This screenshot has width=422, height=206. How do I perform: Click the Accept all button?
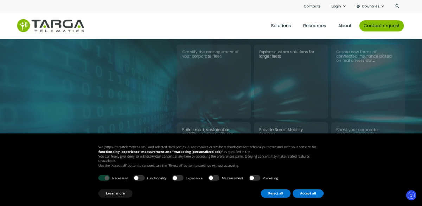tap(308, 193)
